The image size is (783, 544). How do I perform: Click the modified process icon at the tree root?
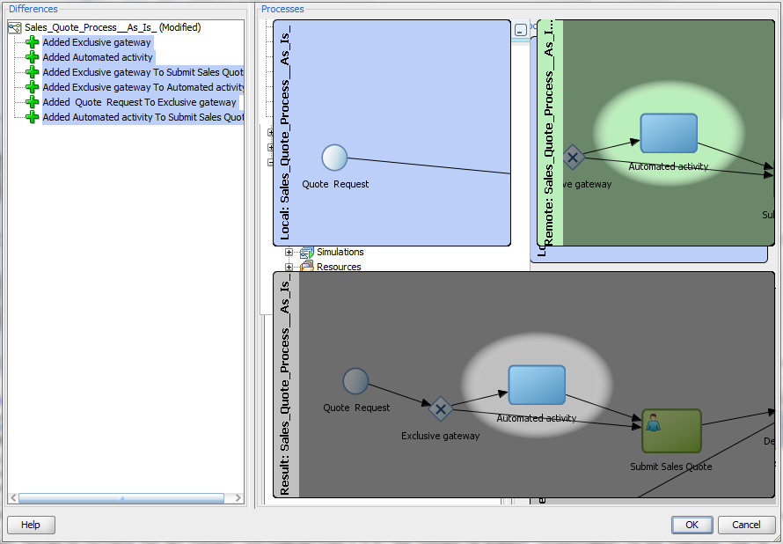tap(15, 28)
